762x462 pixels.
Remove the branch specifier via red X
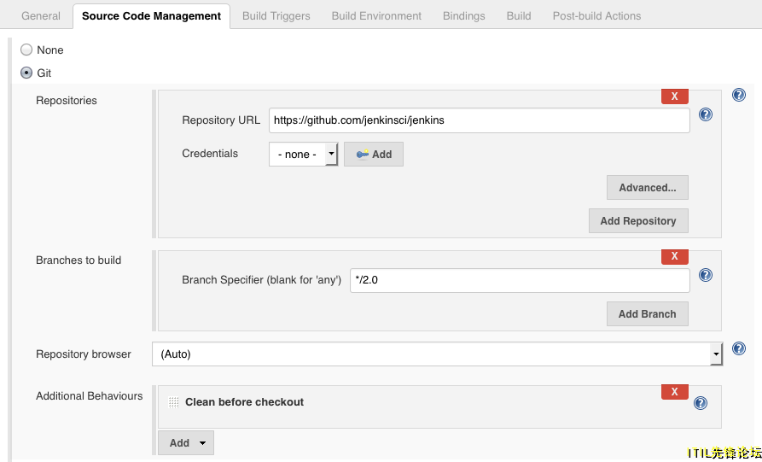[x=674, y=256]
